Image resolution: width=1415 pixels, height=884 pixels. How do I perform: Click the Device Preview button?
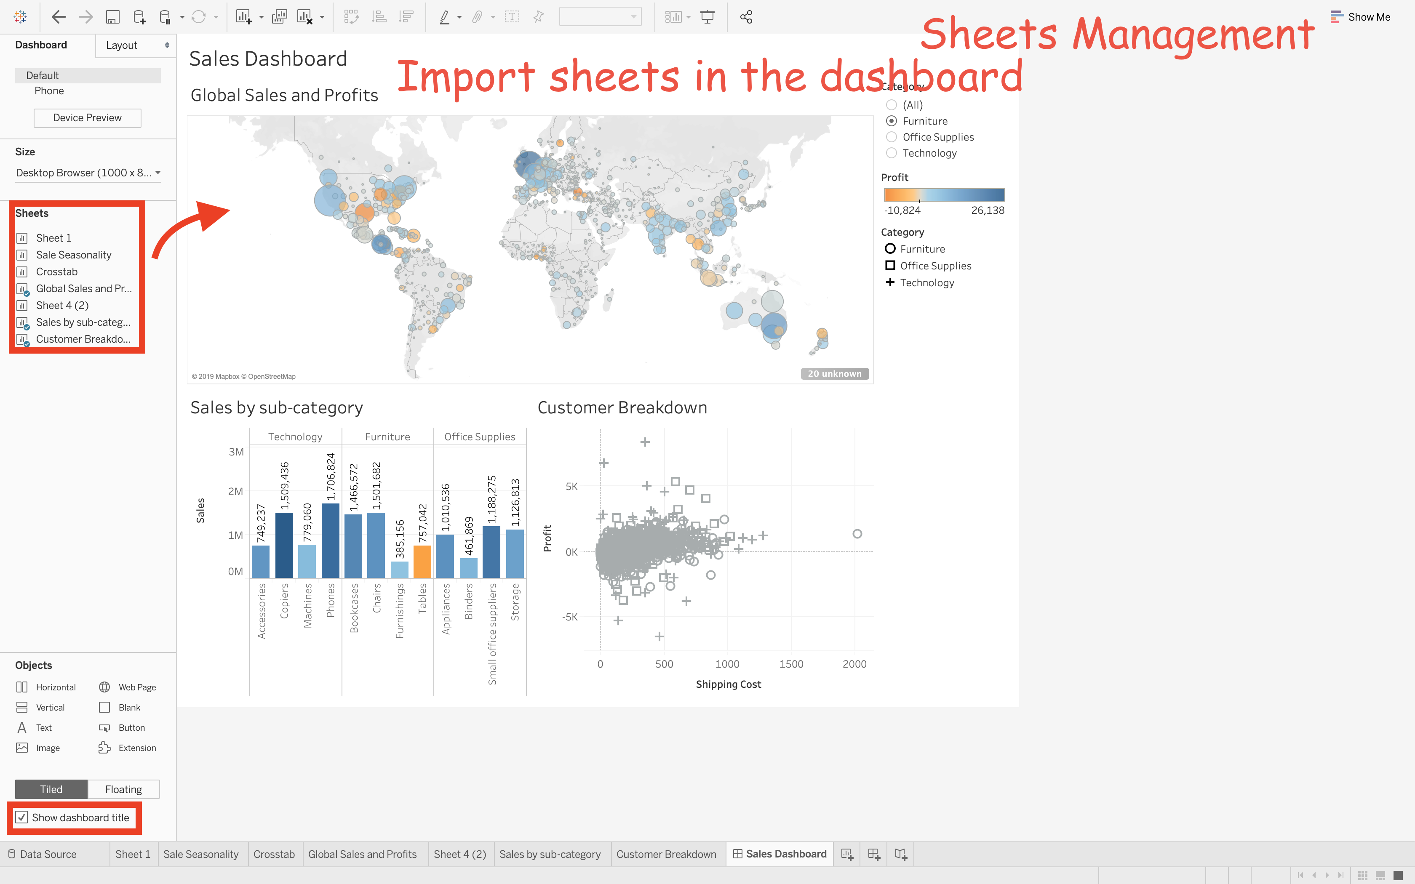[87, 118]
